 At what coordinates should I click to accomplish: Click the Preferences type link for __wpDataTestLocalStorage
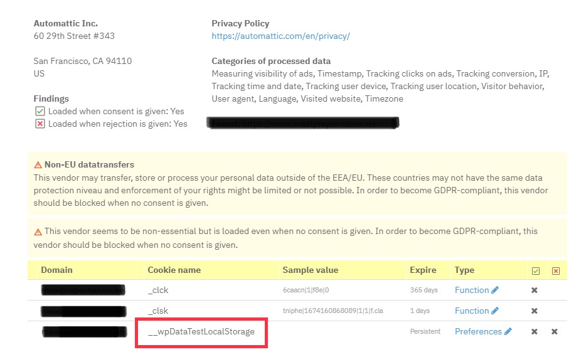478,331
